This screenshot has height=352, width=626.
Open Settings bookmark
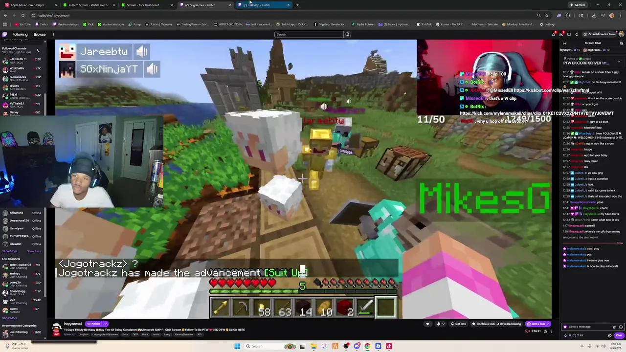(x=548, y=24)
